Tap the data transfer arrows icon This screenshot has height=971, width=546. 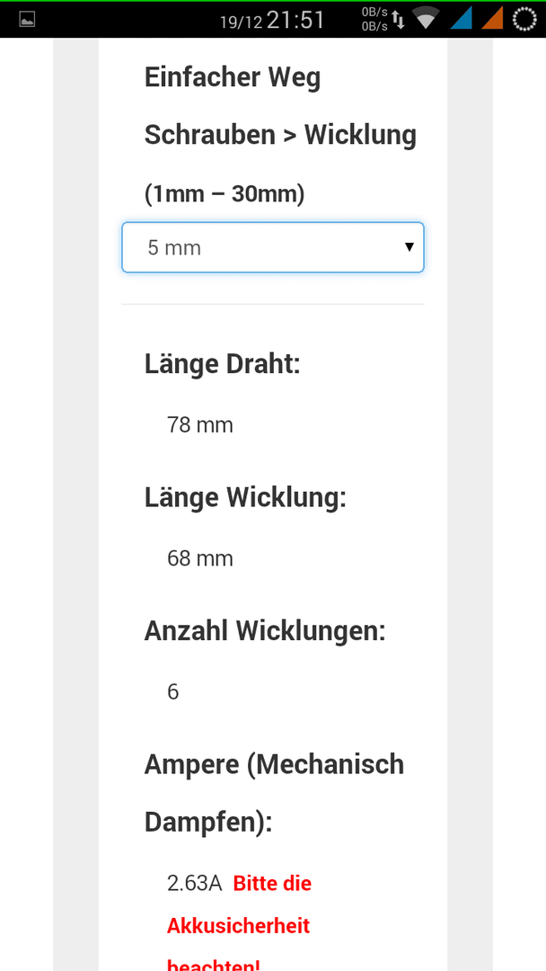tap(398, 21)
